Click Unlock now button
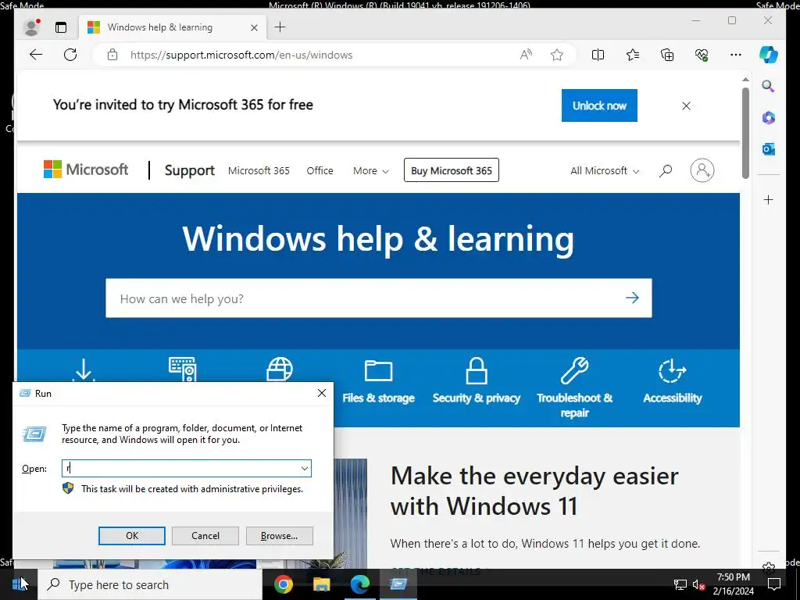Screen dimensions: 800x600 599,105
